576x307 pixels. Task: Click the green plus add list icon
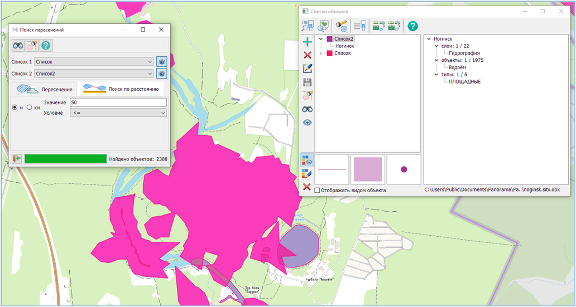pos(306,42)
